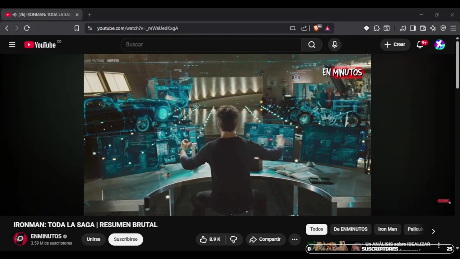Open the video more actions ellipsis
Screen dimensions: 460x259
(x=295, y=239)
